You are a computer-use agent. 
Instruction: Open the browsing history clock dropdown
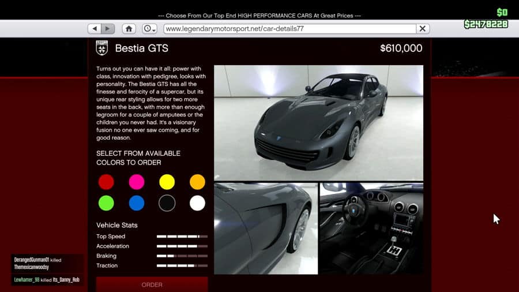click(x=149, y=29)
